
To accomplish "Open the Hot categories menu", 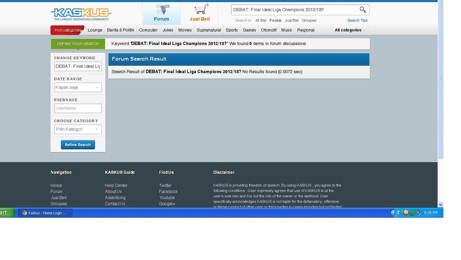I will click(68, 30).
